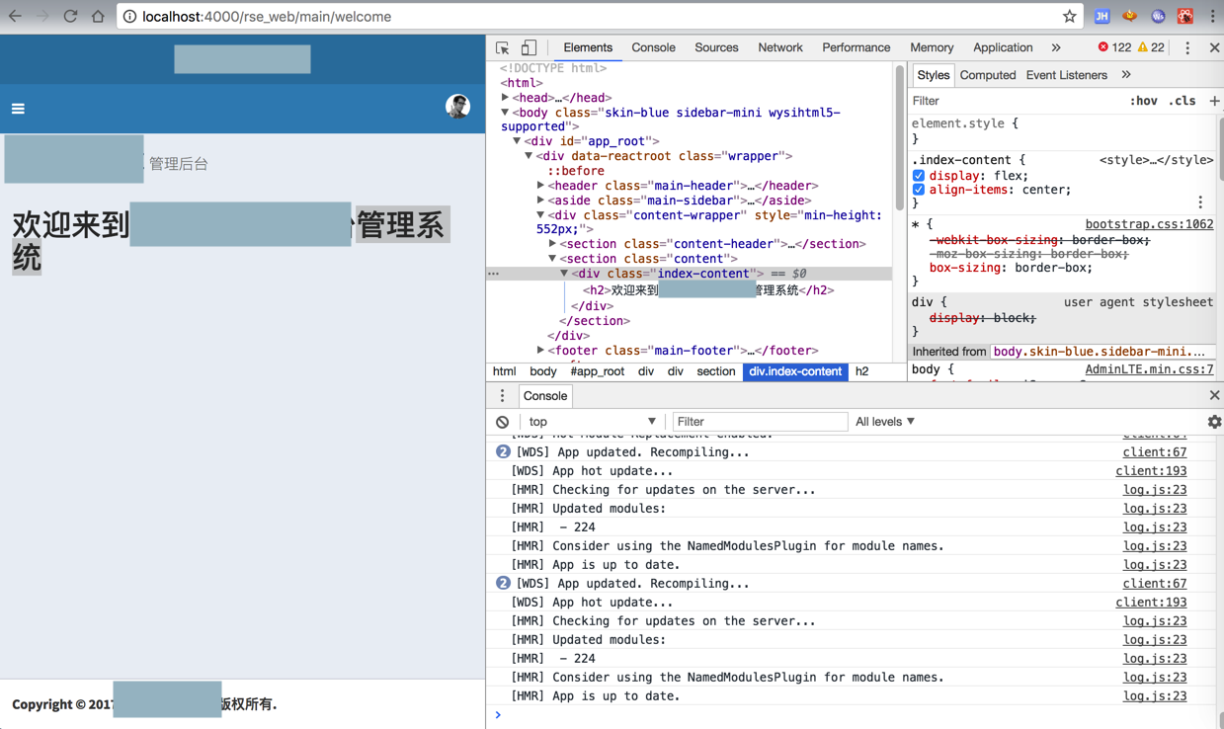Open the Chrome three-dot menu
The height and width of the screenshot is (729, 1224).
1212,16
